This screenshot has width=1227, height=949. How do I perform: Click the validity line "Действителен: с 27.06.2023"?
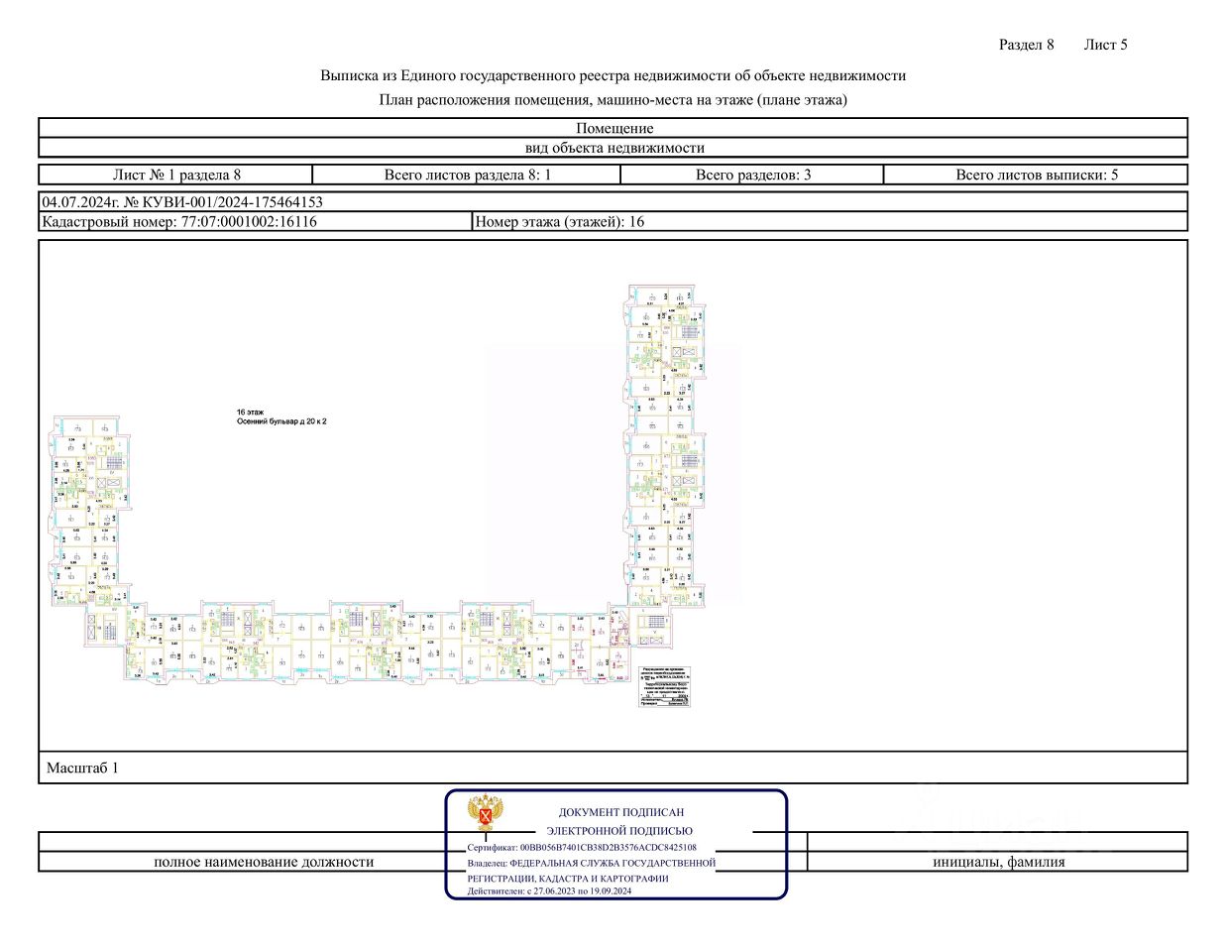pyautogui.click(x=549, y=890)
